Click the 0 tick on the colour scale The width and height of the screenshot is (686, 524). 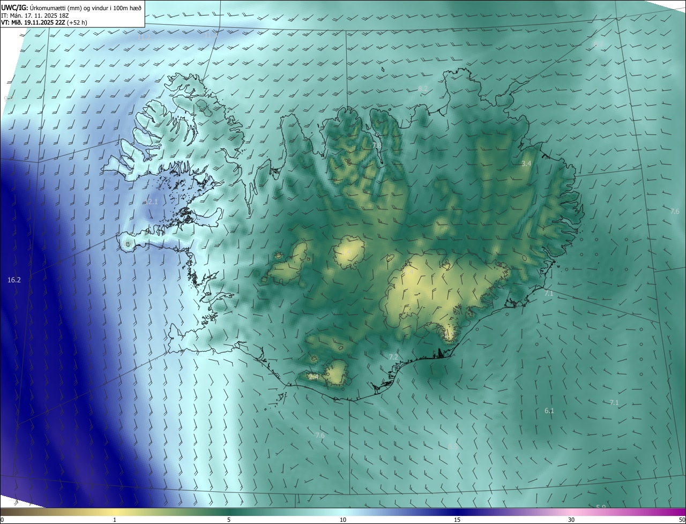click(2, 520)
